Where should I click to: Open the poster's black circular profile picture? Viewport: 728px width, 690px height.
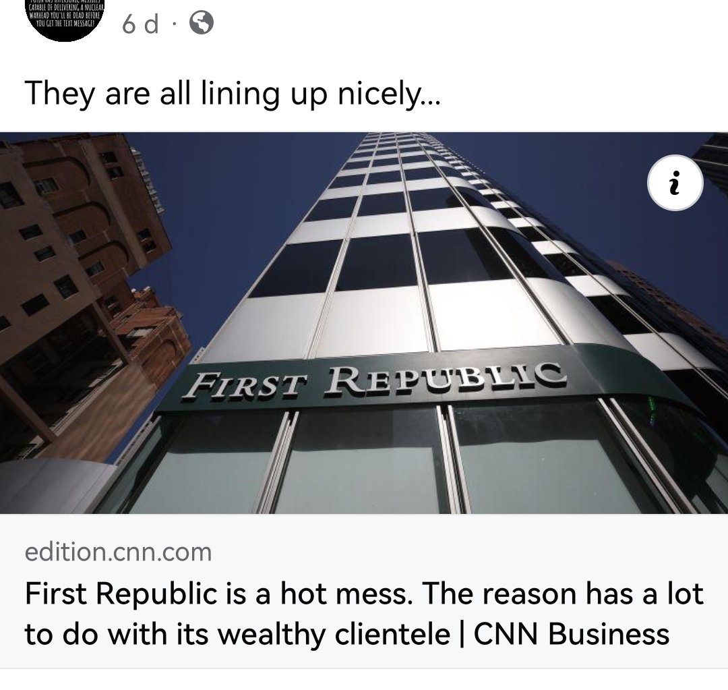65,20
